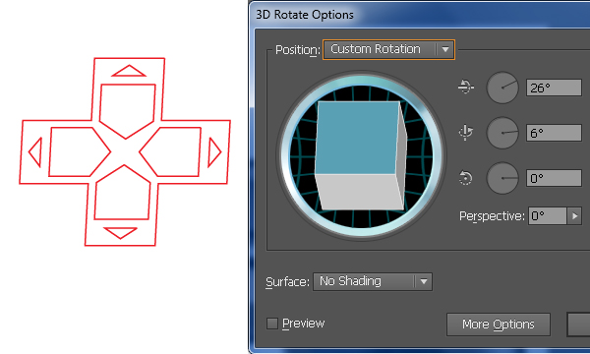
Task: Click the blue front face of the cube
Action: (x=357, y=138)
